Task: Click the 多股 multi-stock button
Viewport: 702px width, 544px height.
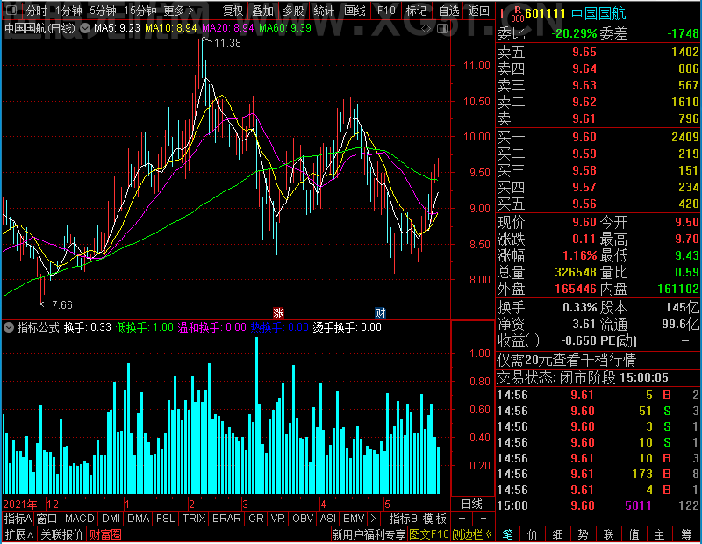Action: tap(293, 10)
